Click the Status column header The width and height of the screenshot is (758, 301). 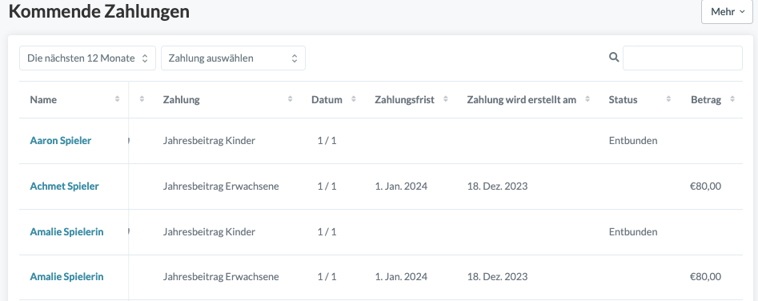pyautogui.click(x=623, y=99)
